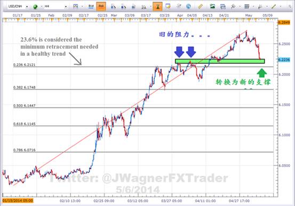Click the grey drawing tool icon
This screenshot has height=206, width=295.
click(260, 6)
